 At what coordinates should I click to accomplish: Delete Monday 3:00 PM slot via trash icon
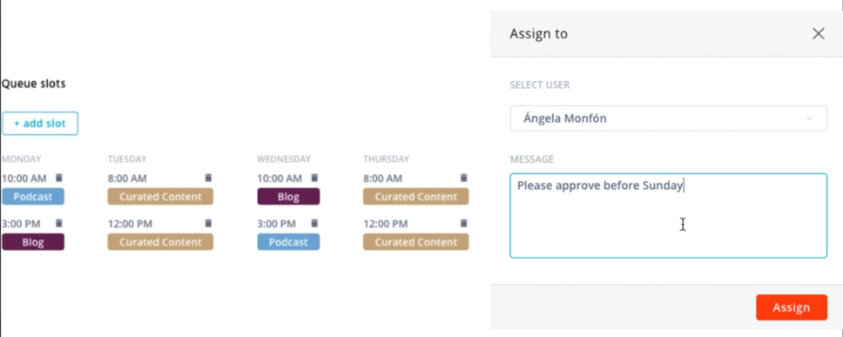[59, 223]
